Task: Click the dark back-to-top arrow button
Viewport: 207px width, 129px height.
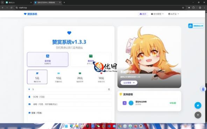Action: [x=198, y=115]
